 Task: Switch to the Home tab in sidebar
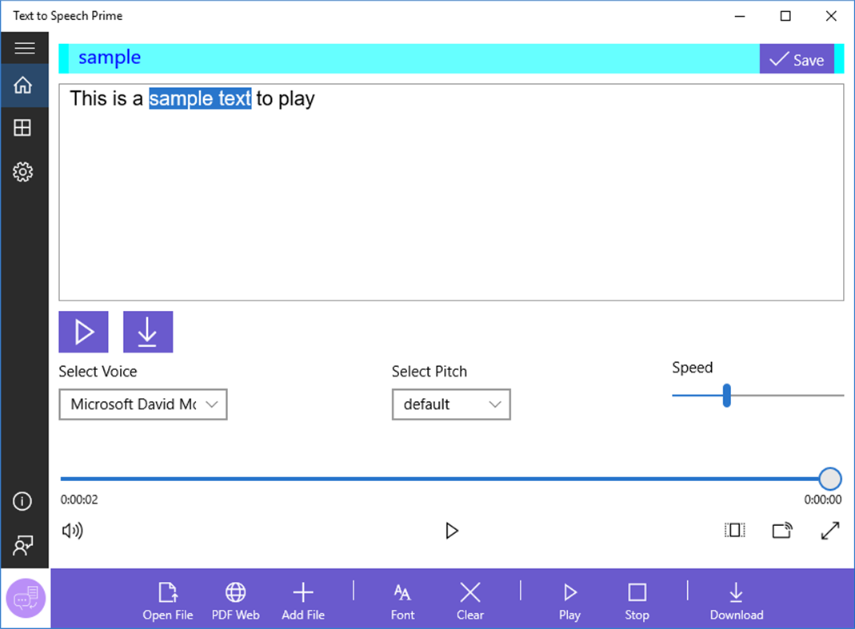click(24, 86)
